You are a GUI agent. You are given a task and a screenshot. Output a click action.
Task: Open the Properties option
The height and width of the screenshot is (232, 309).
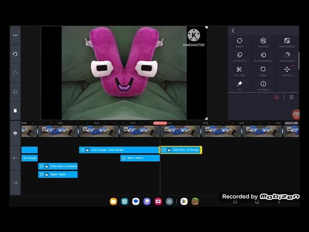pyautogui.click(x=263, y=43)
